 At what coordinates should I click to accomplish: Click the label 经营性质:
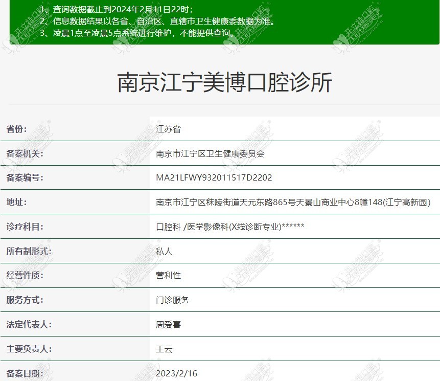[25, 276]
